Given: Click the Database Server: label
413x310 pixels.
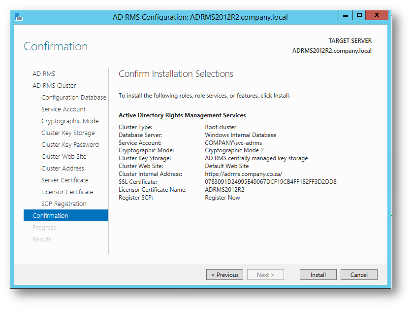Looking at the screenshot, I should pos(140,135).
